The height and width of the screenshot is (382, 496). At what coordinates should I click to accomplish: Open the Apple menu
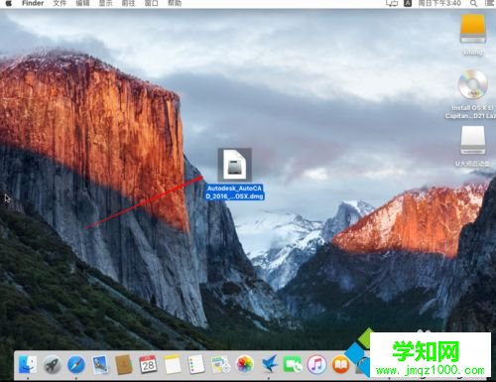[x=9, y=3]
